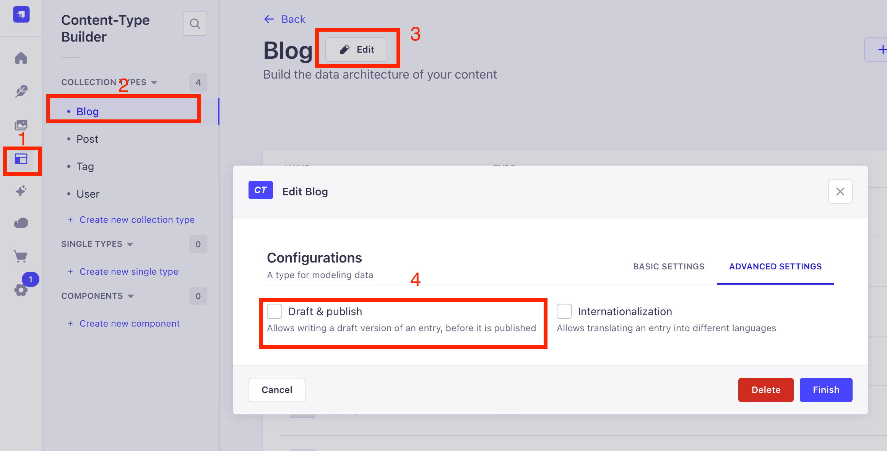Click the red Delete button

click(x=766, y=390)
